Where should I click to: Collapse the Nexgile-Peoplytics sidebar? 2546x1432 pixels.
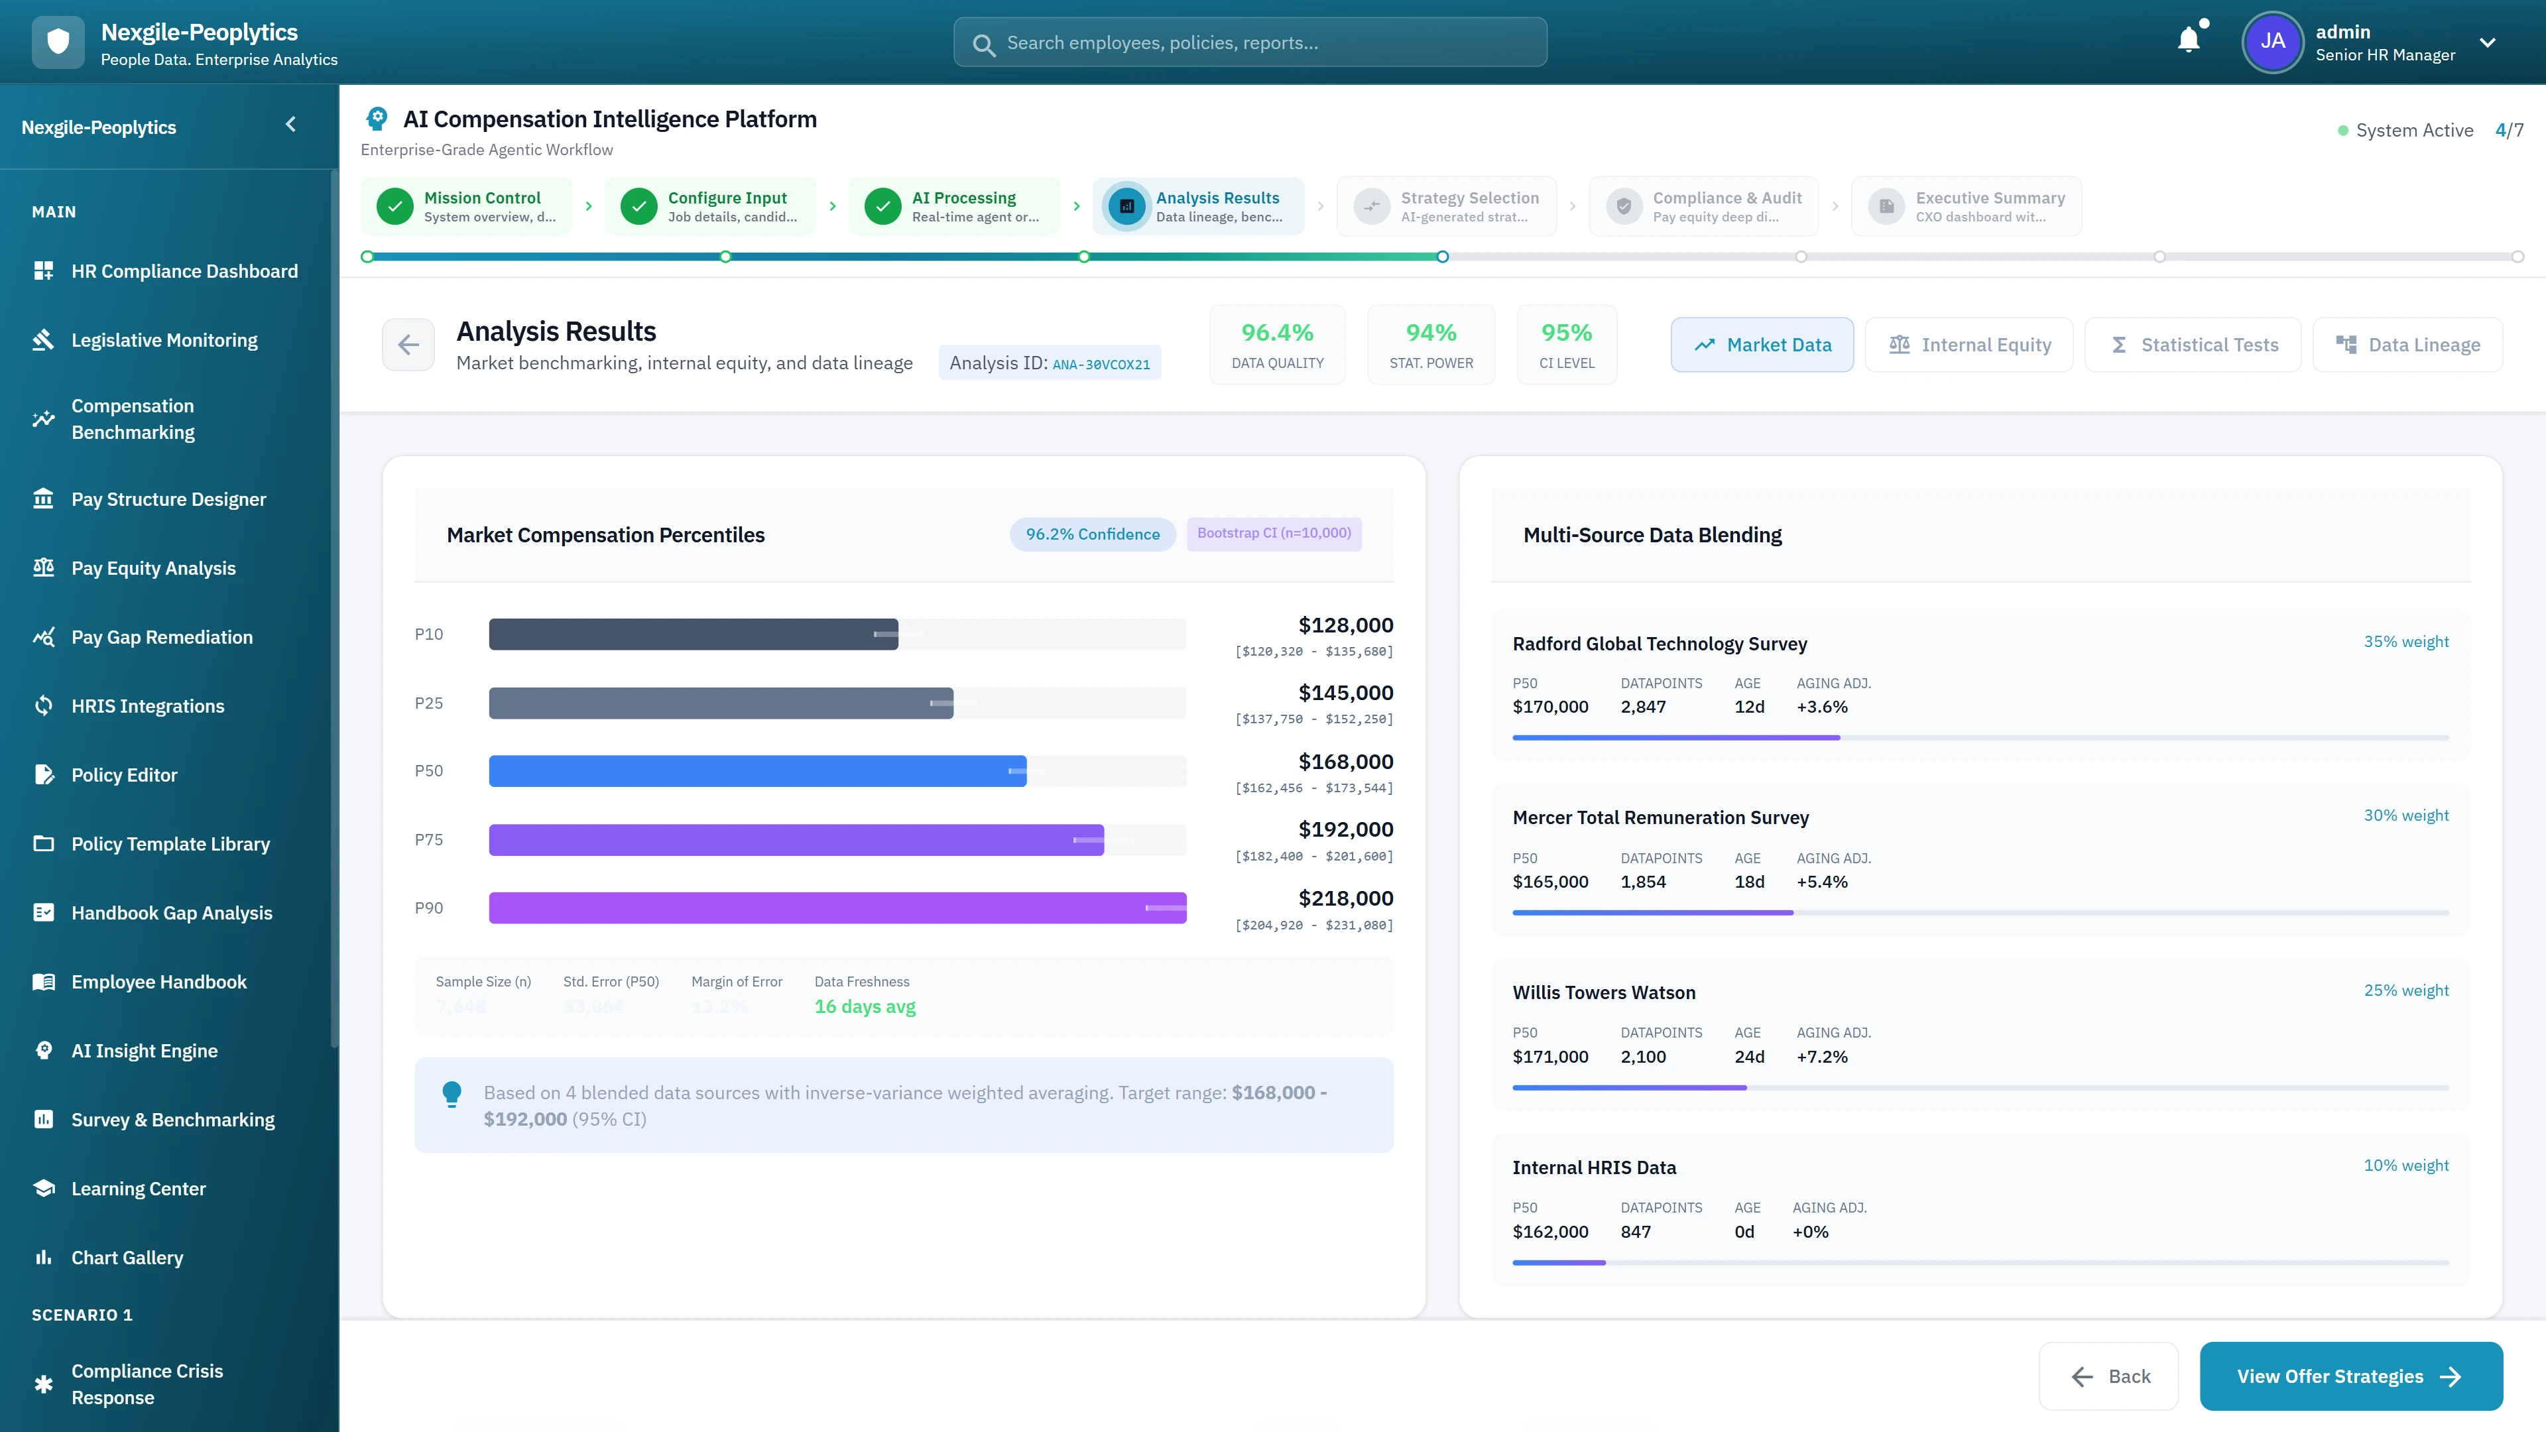coord(290,125)
